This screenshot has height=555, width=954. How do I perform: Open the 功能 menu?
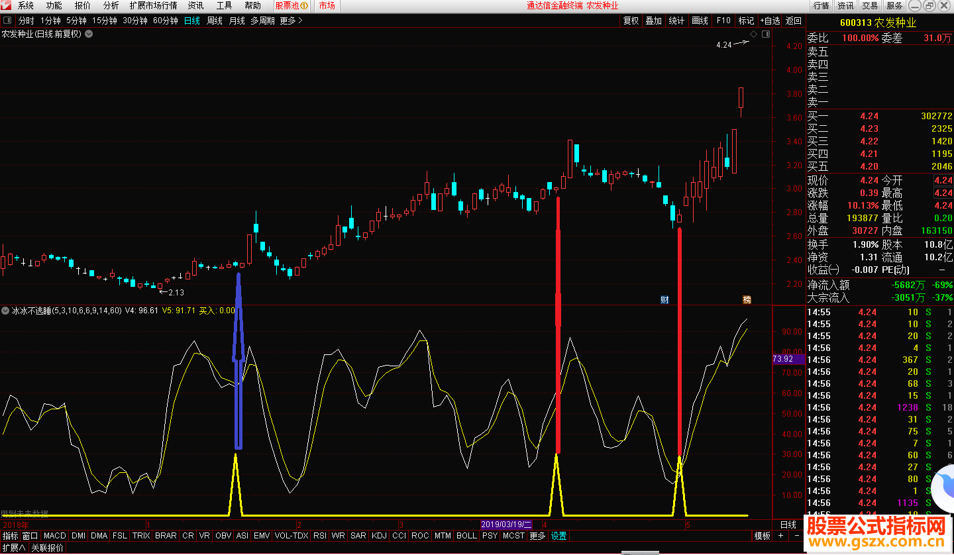(x=54, y=5)
